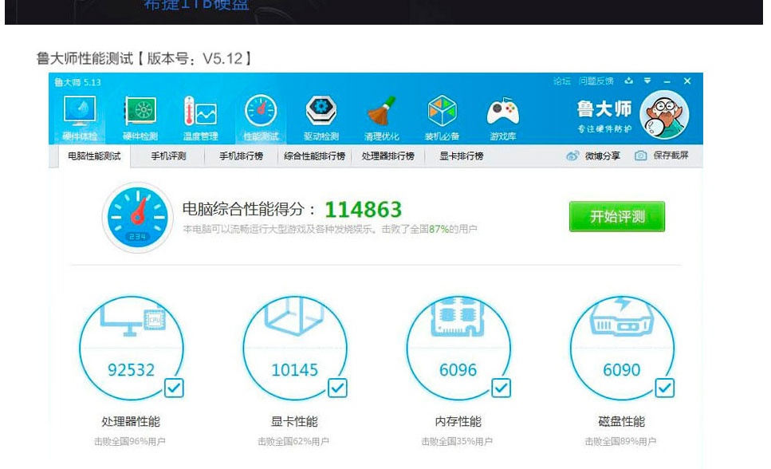Switch to the 电脑性能测试 tab
This screenshot has height=469, width=771.
(94, 156)
